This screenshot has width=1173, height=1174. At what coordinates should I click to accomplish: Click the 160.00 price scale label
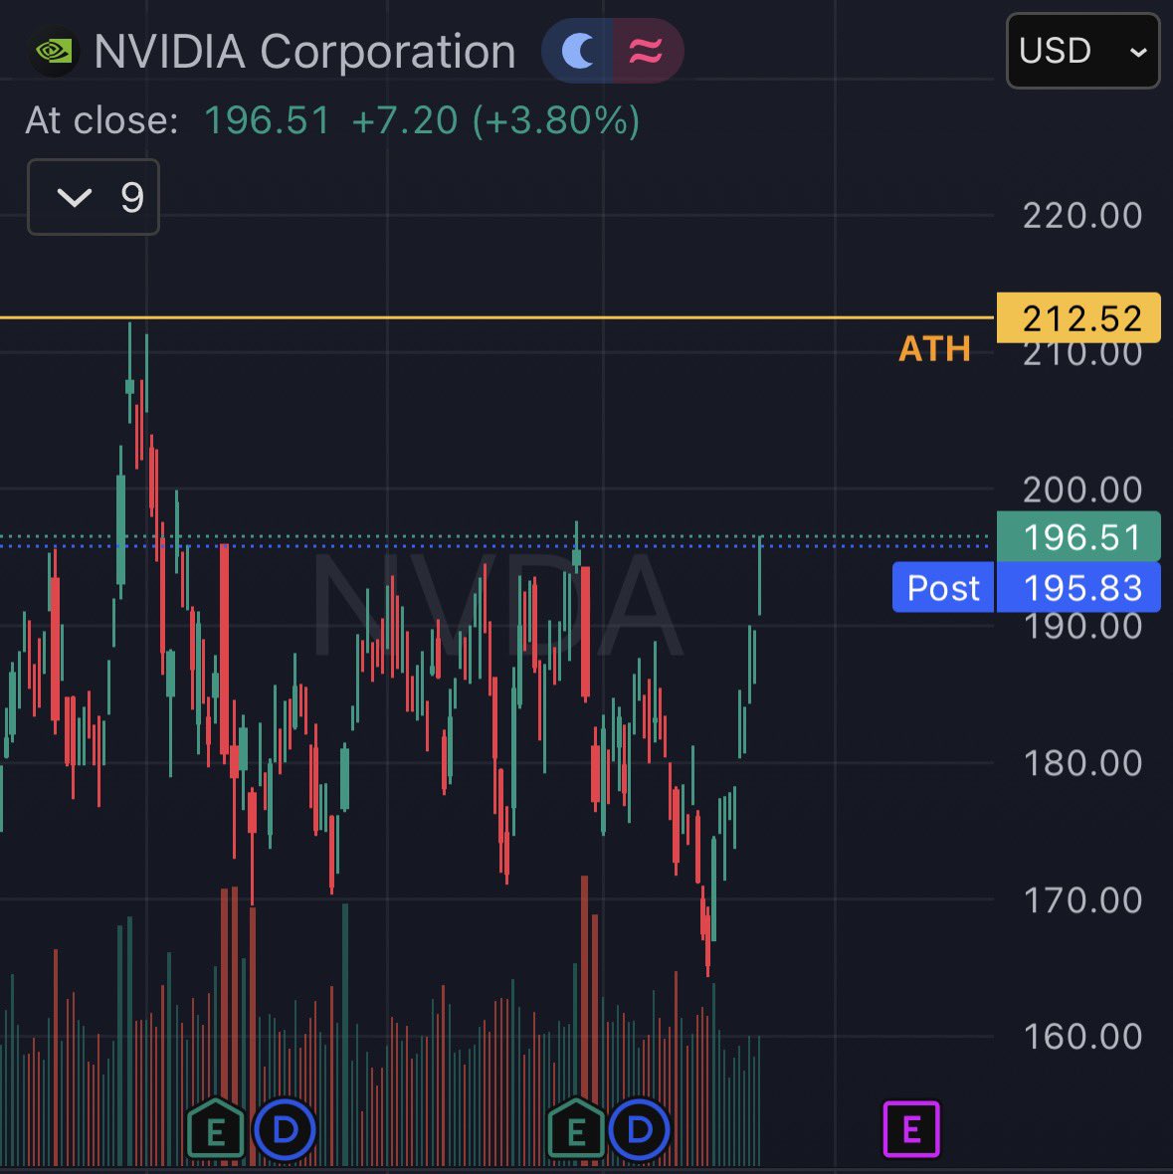[x=1082, y=1037]
